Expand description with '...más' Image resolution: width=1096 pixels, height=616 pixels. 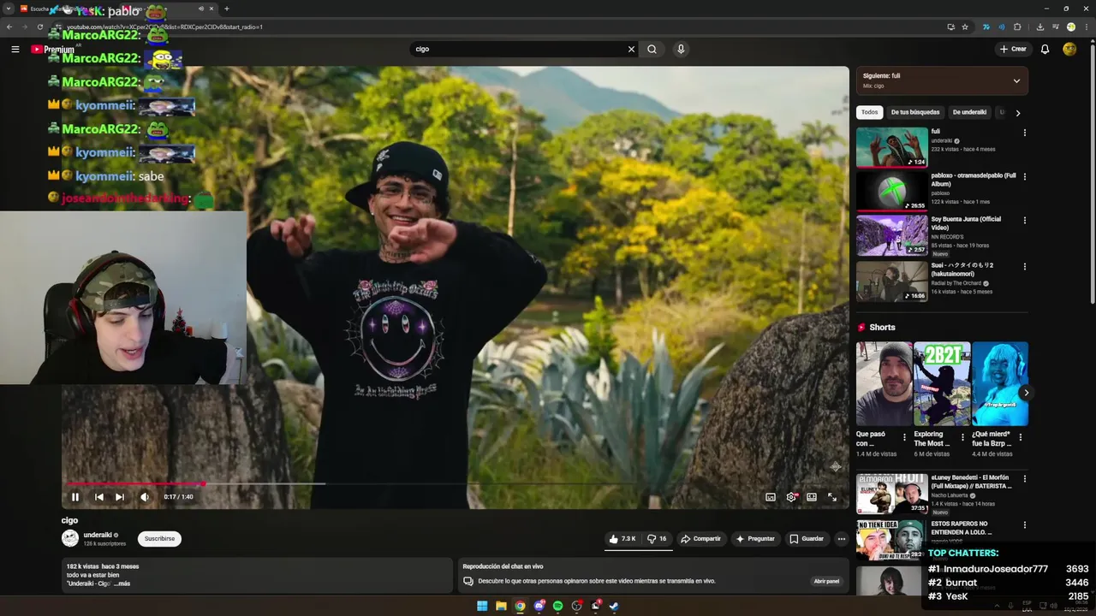(122, 583)
